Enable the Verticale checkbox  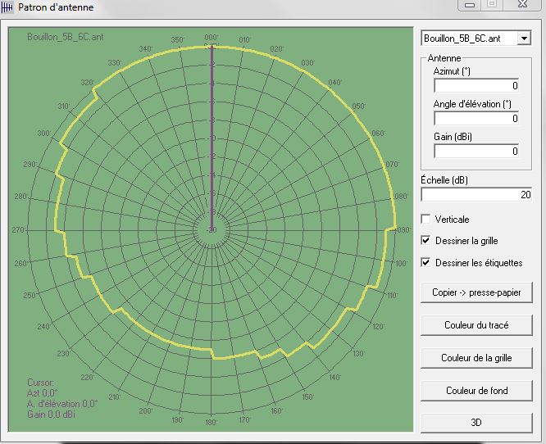pos(425,219)
